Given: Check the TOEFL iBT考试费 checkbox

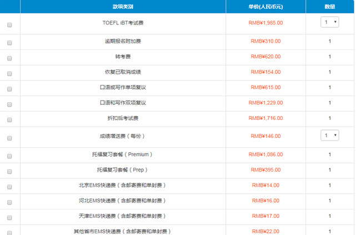Looking at the screenshot, I should point(9,25).
